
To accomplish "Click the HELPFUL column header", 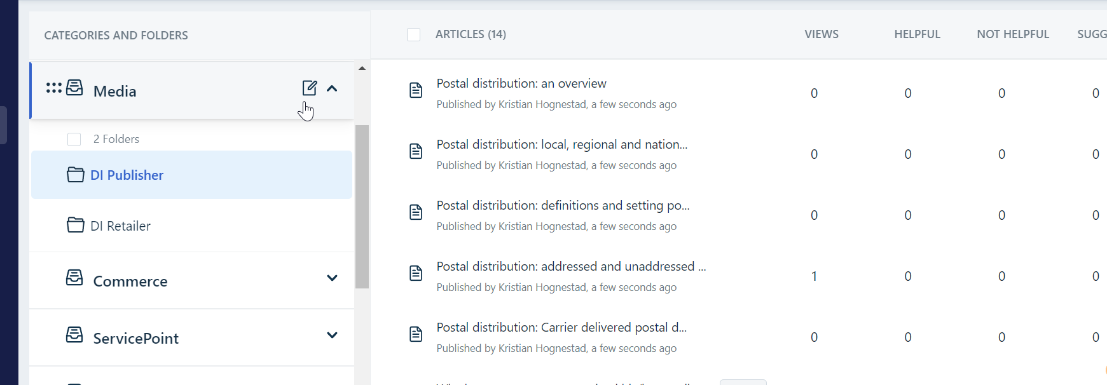I will tap(918, 34).
